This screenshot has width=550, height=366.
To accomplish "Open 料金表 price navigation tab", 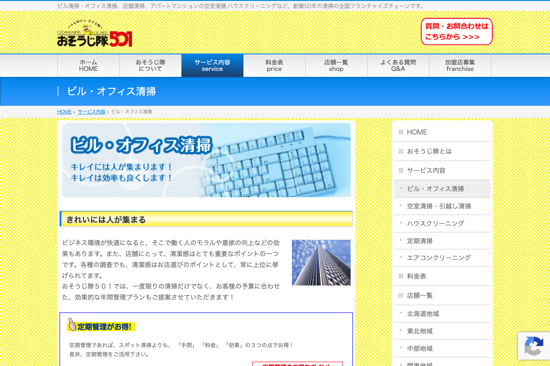I will click(274, 65).
